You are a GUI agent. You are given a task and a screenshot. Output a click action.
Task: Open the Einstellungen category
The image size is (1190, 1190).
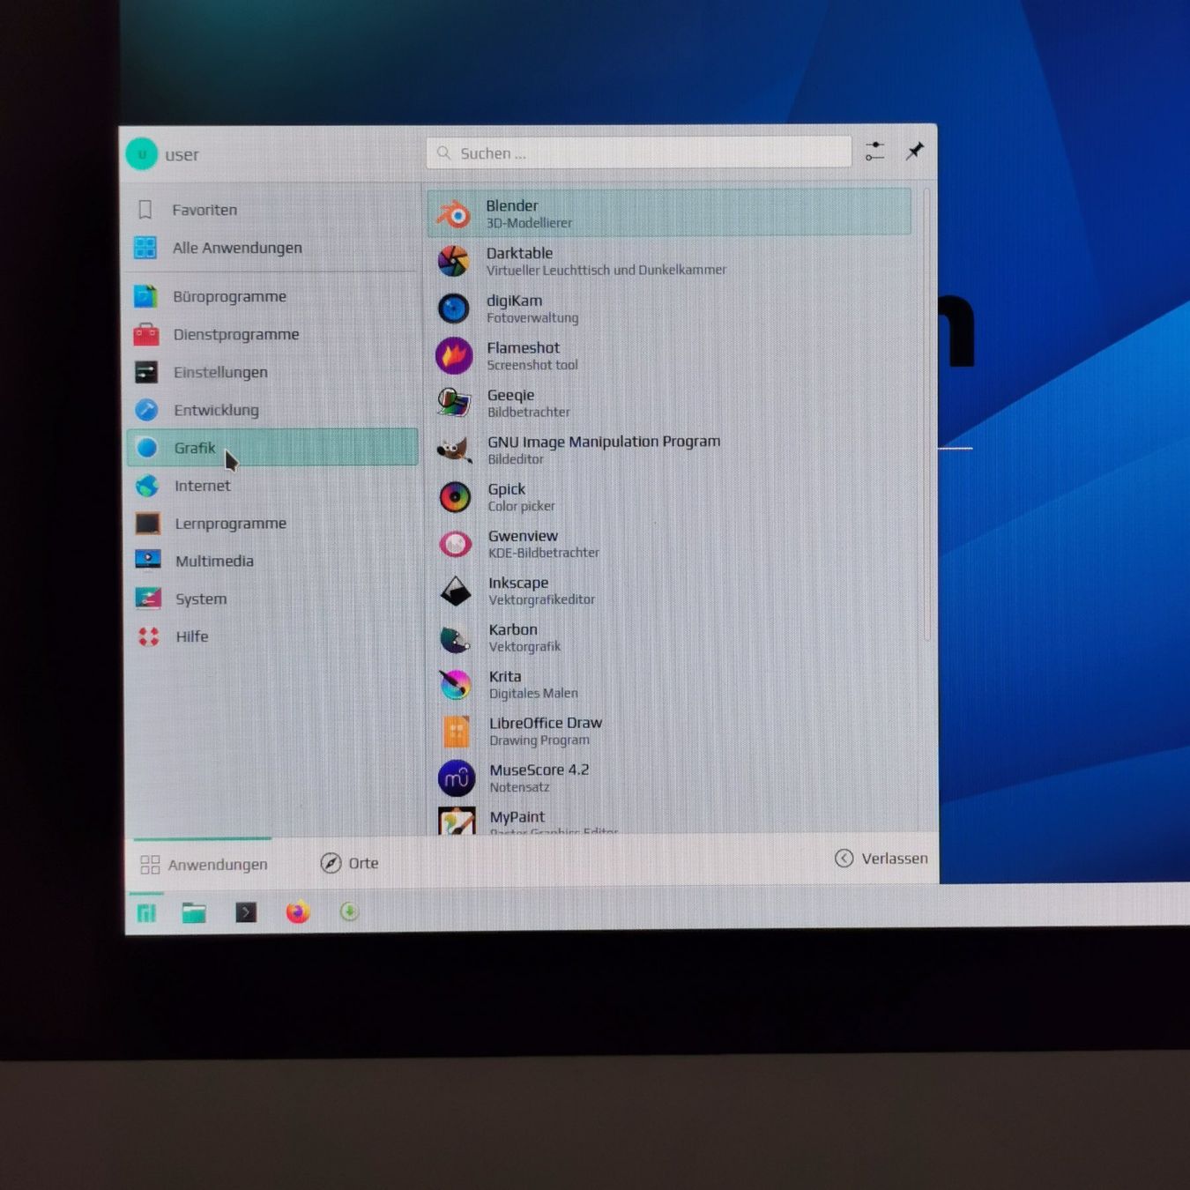[x=272, y=372]
